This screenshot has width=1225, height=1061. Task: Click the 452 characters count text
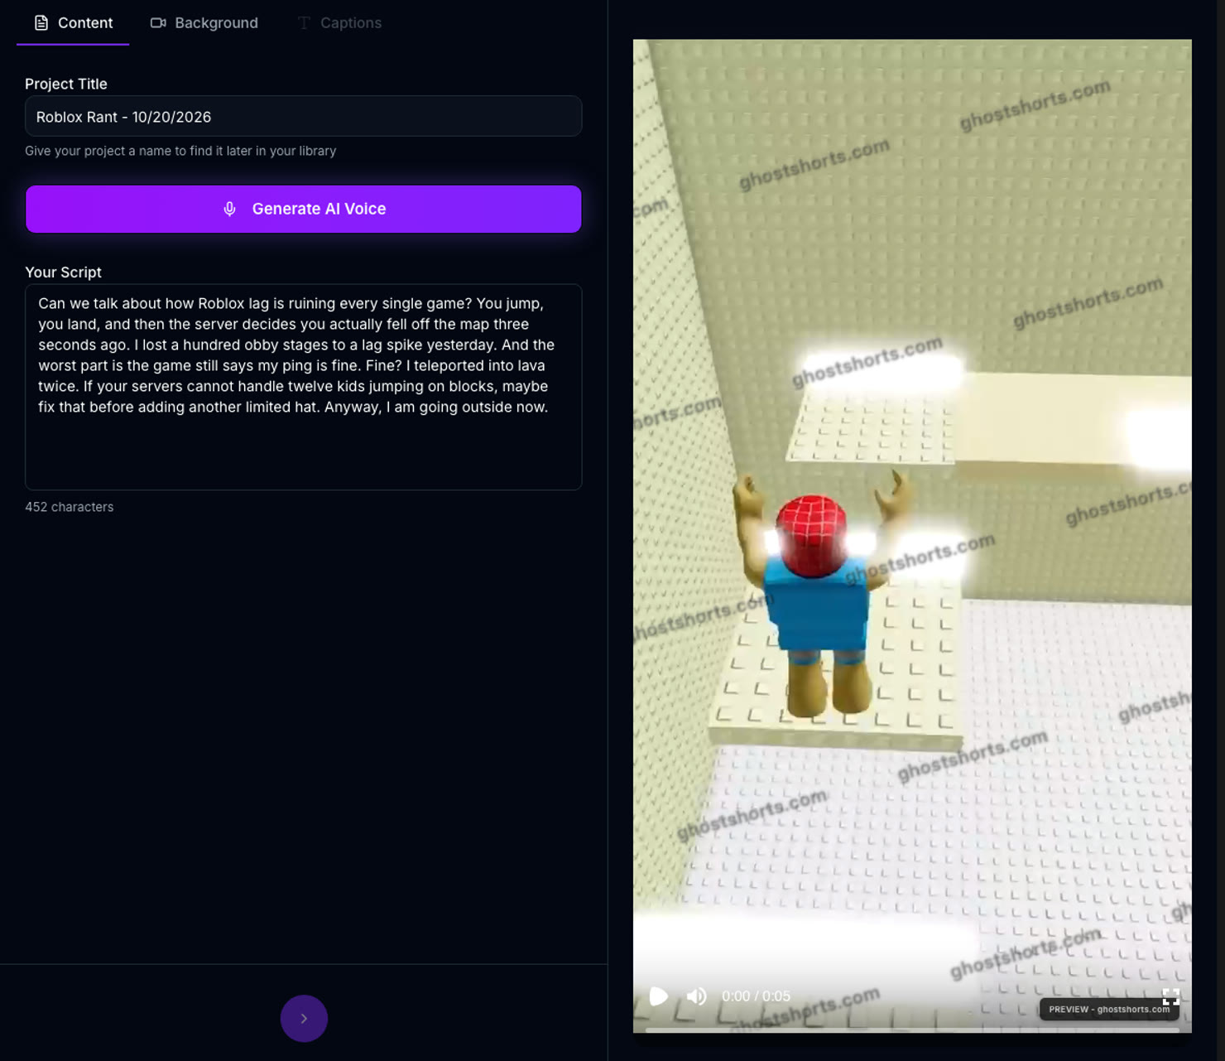(70, 507)
